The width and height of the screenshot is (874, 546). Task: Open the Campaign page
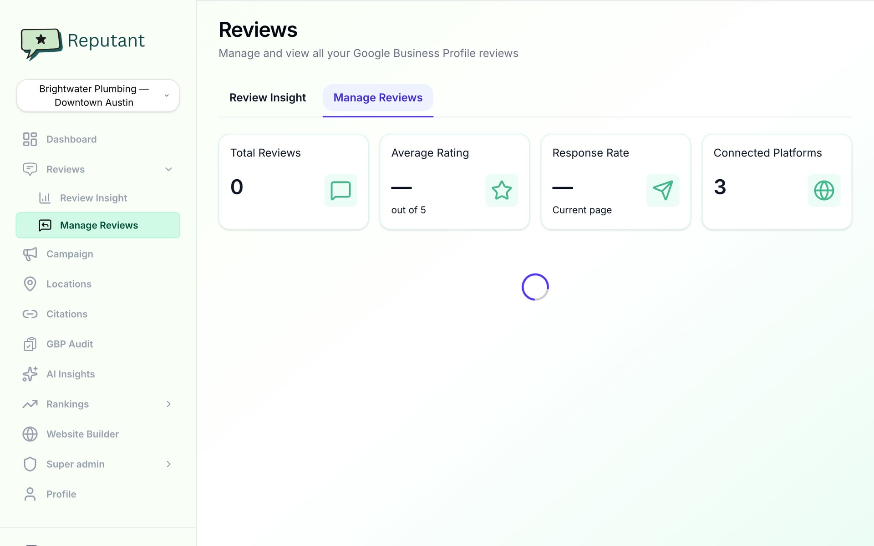click(98, 254)
